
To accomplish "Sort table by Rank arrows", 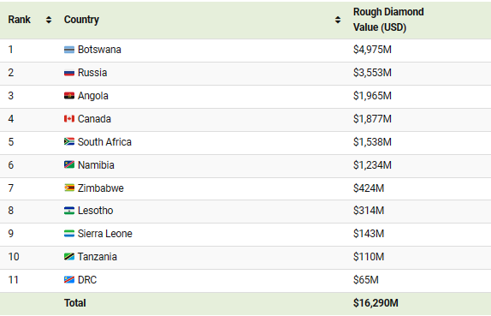I will coord(49,20).
